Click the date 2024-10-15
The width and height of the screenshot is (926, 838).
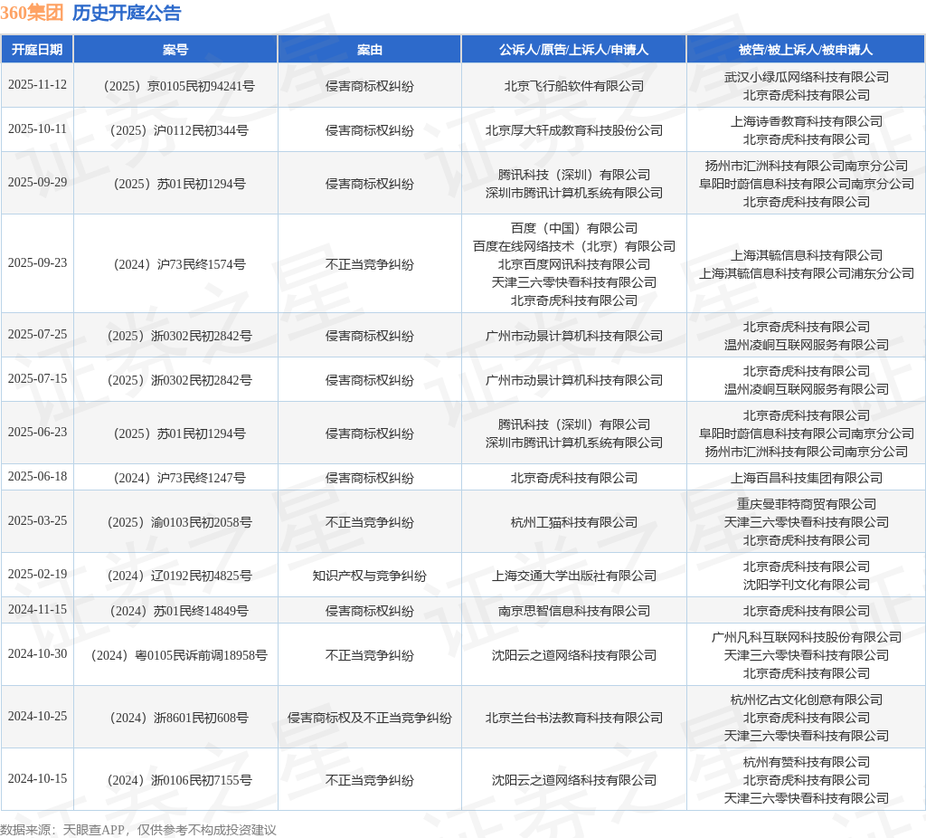37,778
